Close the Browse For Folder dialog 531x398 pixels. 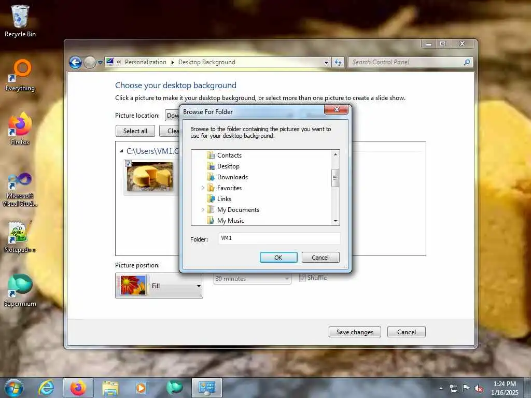point(336,109)
